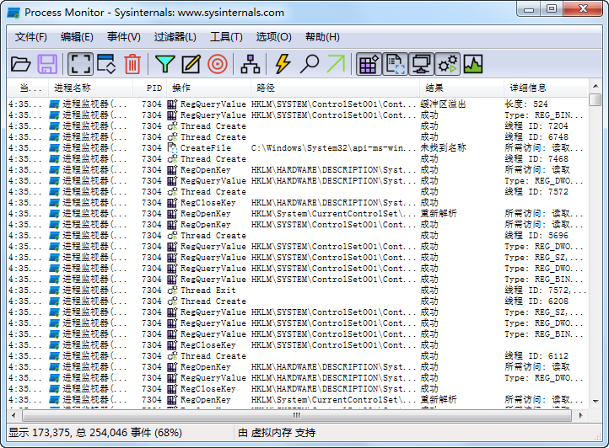Click the thread icon in the 线程 ID: 7204 row
This screenshot has width=609, height=448.
(x=172, y=126)
